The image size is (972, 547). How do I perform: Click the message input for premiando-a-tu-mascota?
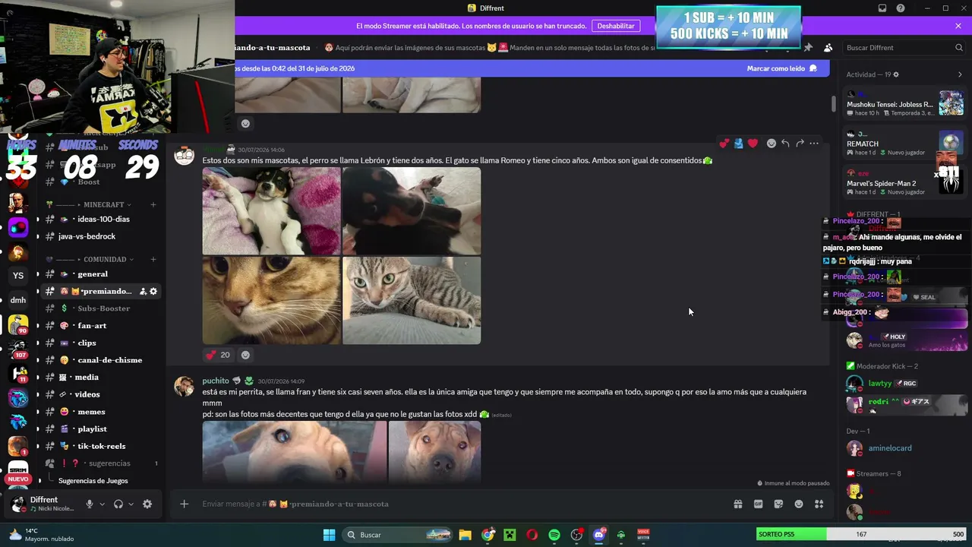coord(456,504)
